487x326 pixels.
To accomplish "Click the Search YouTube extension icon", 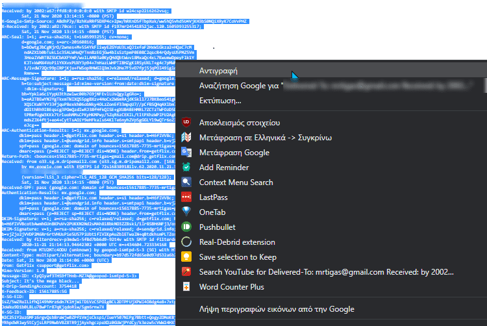I will click(x=186, y=271).
